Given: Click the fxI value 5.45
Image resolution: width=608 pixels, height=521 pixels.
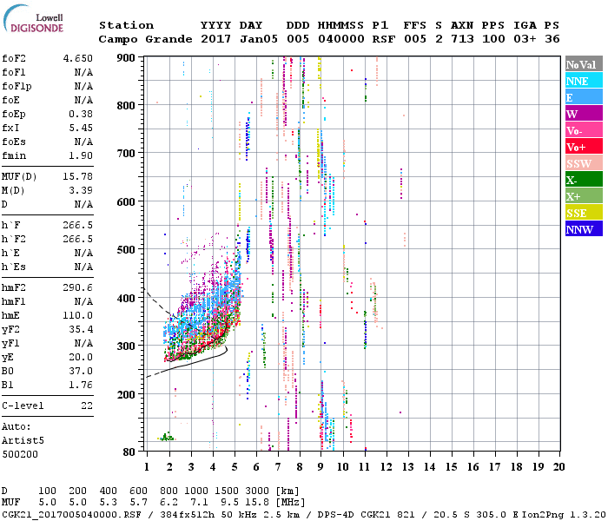Looking at the screenshot, I should pos(81,128).
